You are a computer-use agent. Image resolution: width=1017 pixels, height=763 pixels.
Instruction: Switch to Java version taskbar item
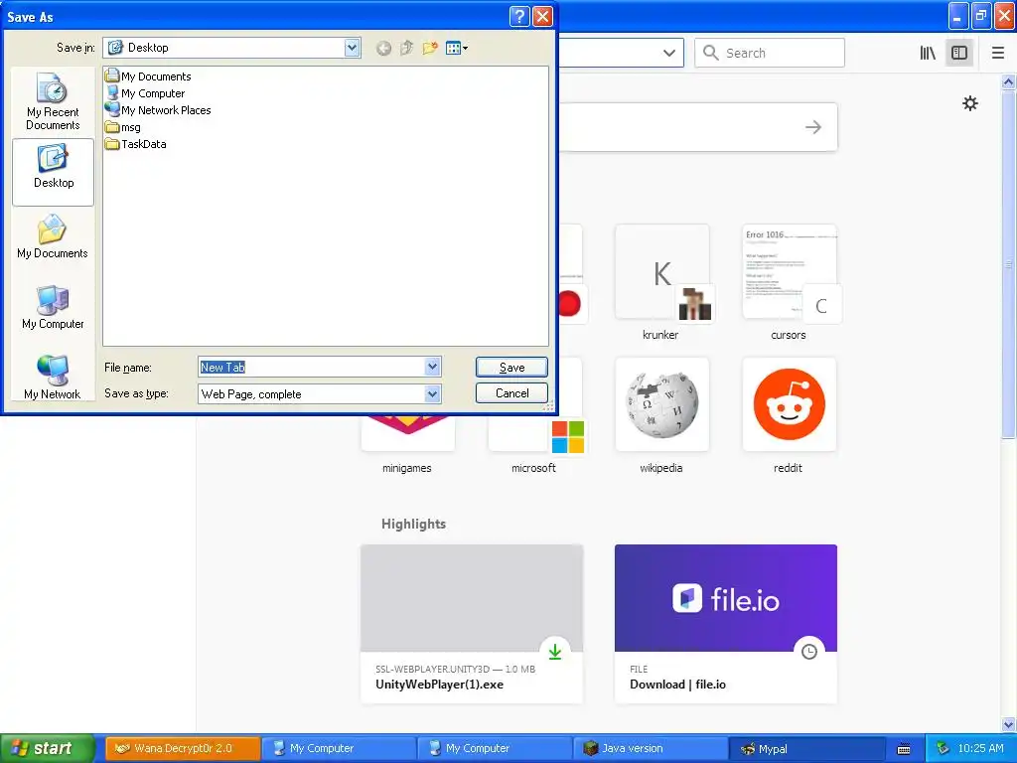coord(651,749)
